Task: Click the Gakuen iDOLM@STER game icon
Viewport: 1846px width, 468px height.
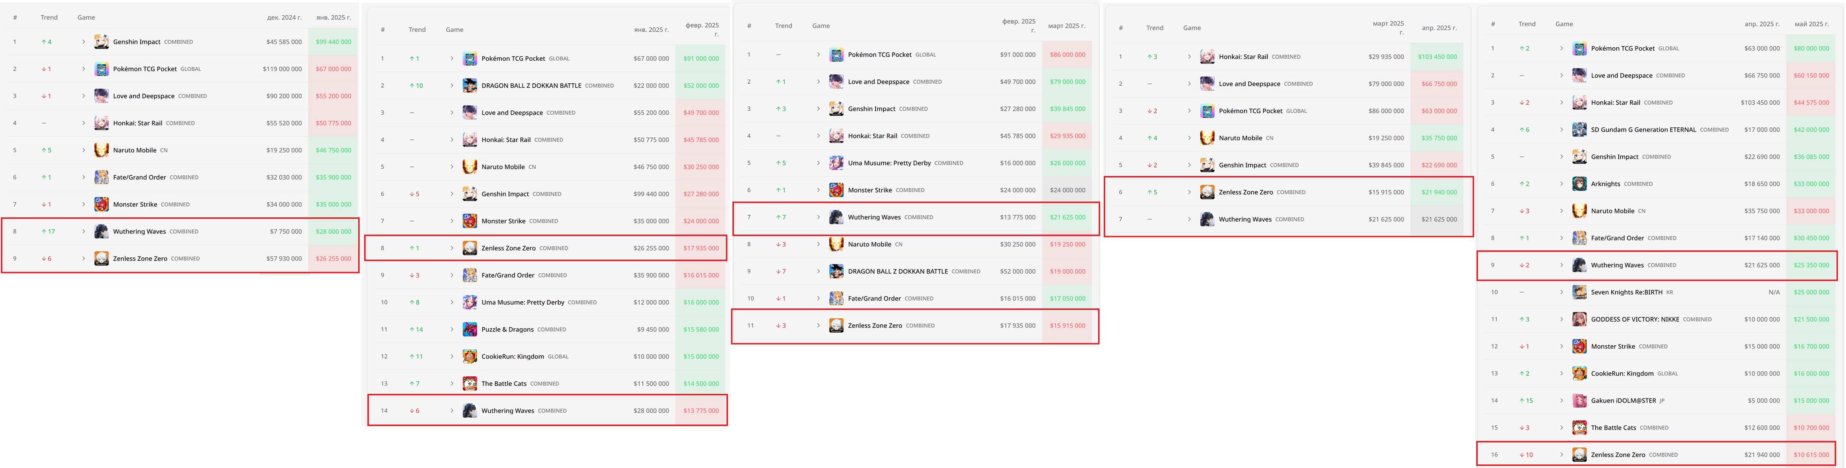Action: (x=1579, y=401)
